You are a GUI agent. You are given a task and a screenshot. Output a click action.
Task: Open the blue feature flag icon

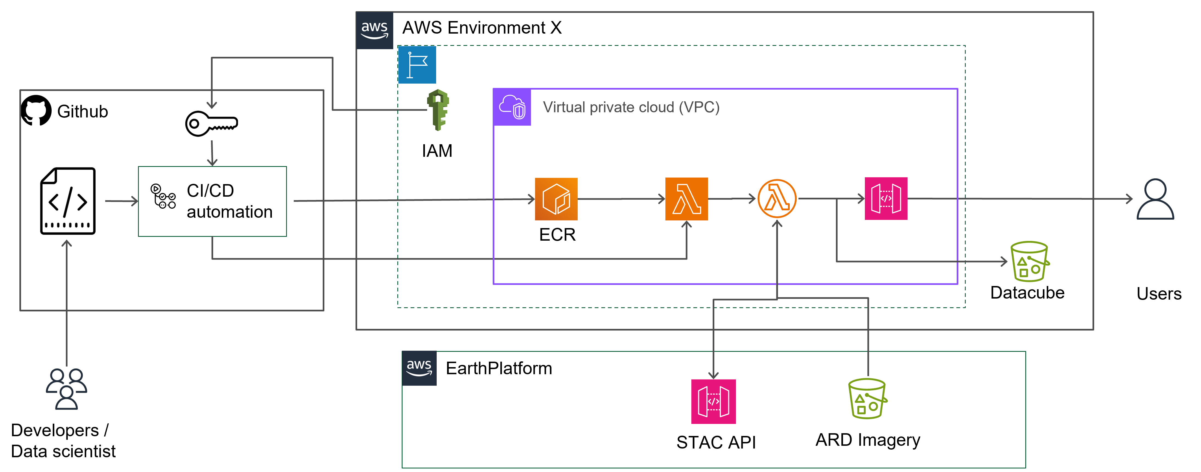click(x=417, y=65)
